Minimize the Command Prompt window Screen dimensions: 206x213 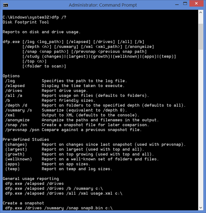pos(177,4)
